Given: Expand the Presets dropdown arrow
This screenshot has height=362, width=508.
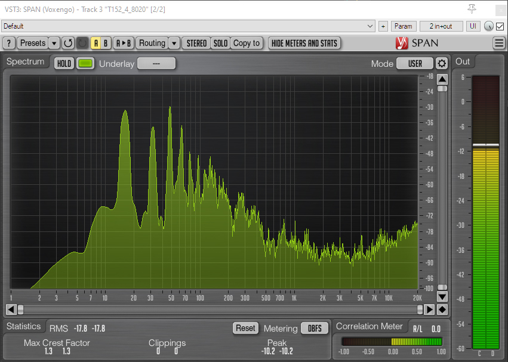Looking at the screenshot, I should [54, 43].
